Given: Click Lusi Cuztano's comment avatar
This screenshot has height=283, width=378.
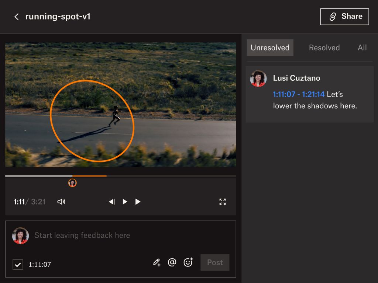Looking at the screenshot, I should tap(258, 78).
